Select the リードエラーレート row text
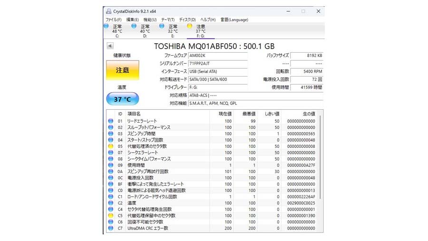428x241 pixels. coord(142,121)
